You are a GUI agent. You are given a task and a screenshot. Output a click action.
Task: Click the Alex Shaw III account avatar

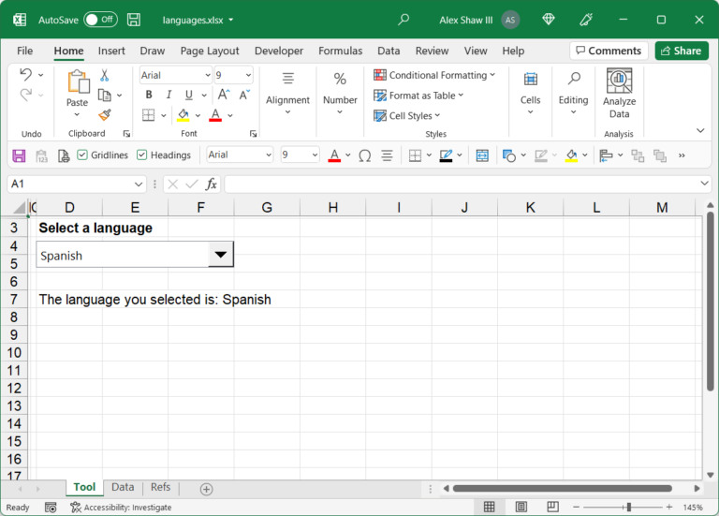coord(510,20)
